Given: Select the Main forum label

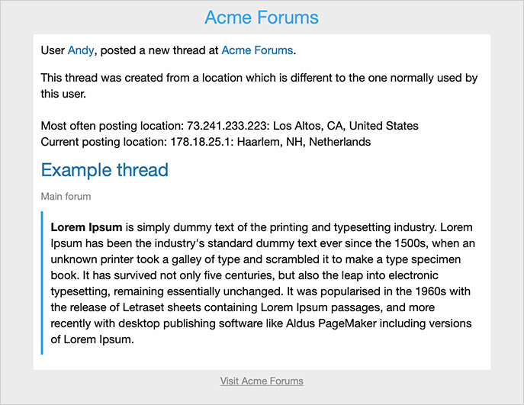Looking at the screenshot, I should (66, 197).
